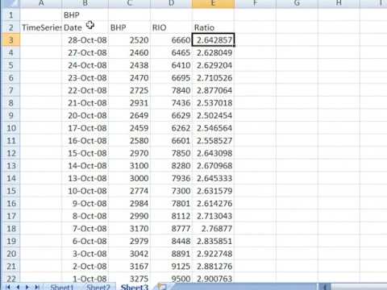387x290 pixels.
Task: Select column A header
Action: 41,3
